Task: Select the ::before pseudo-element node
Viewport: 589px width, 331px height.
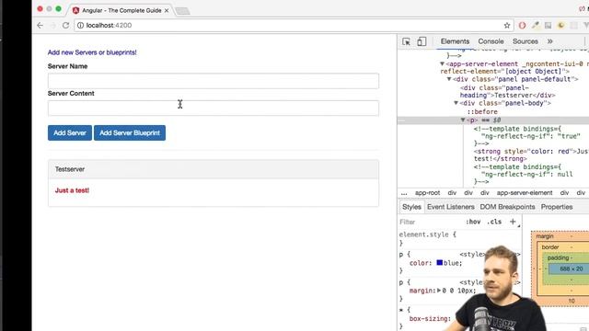Action: pyautogui.click(x=482, y=111)
